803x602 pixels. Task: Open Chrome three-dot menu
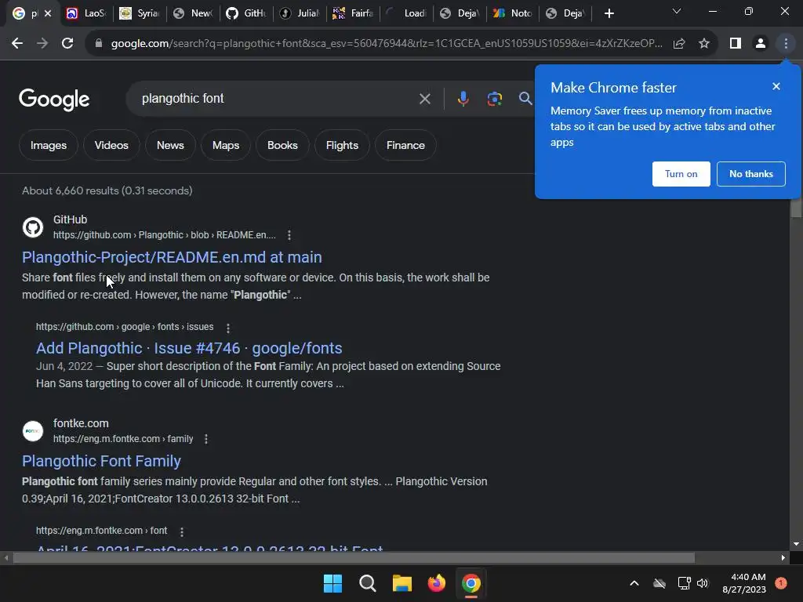pyautogui.click(x=786, y=44)
